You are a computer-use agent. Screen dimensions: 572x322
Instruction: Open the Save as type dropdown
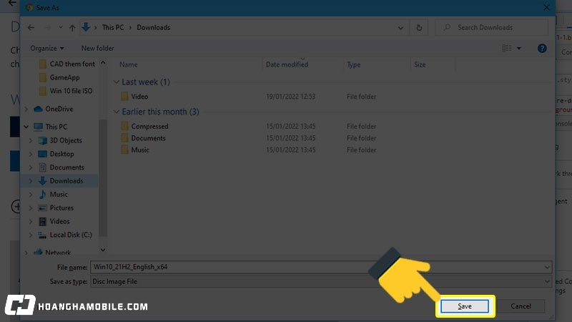click(321, 281)
